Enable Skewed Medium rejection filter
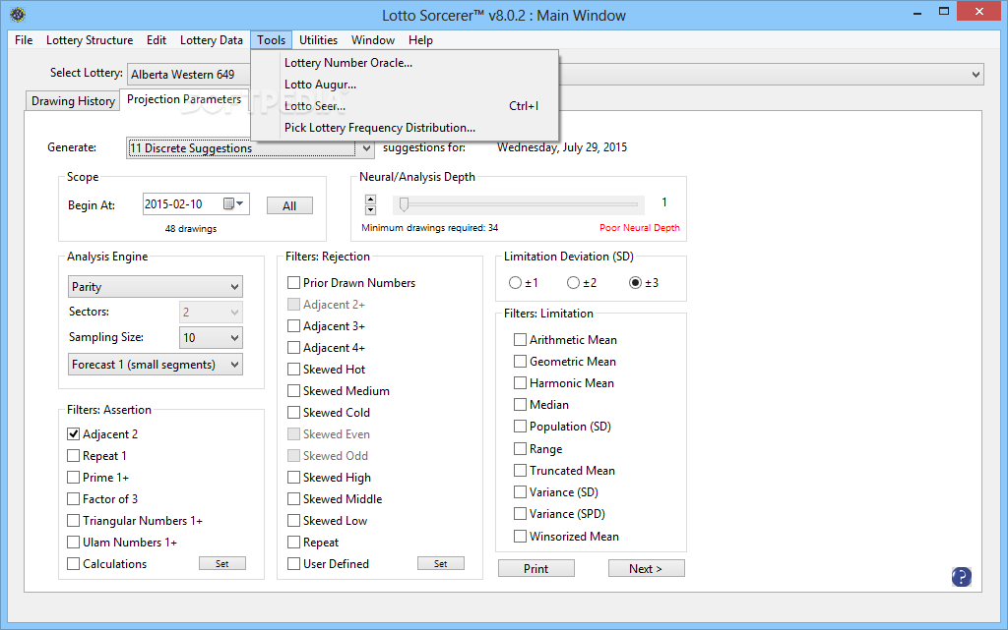This screenshot has width=1008, height=630. pos(293,391)
